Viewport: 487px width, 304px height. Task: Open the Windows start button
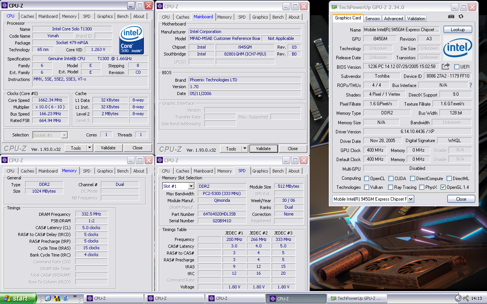coord(18,298)
